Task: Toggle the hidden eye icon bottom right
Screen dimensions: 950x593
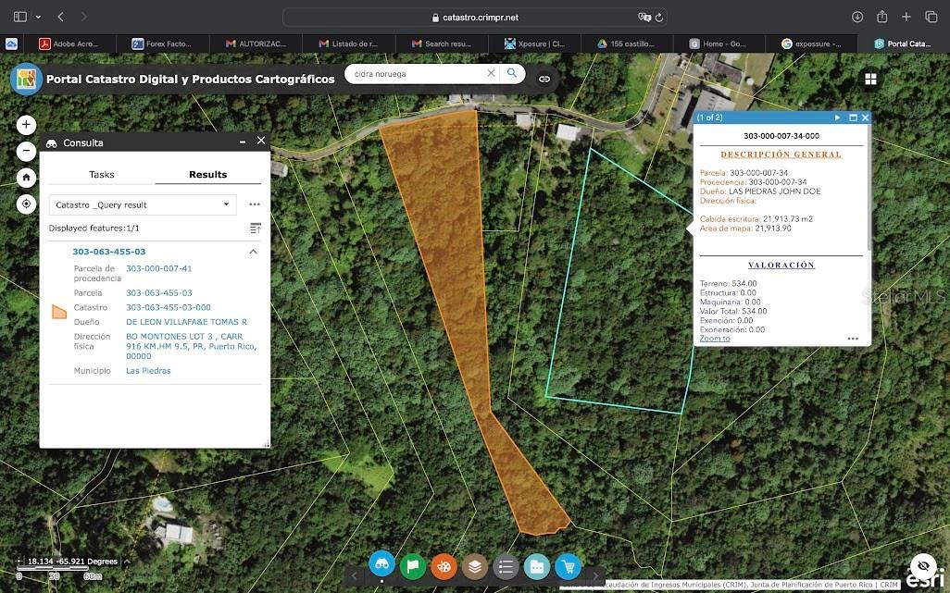Action: (922, 565)
